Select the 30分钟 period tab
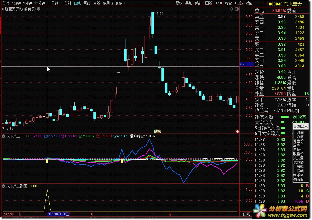 tap(53, 3)
